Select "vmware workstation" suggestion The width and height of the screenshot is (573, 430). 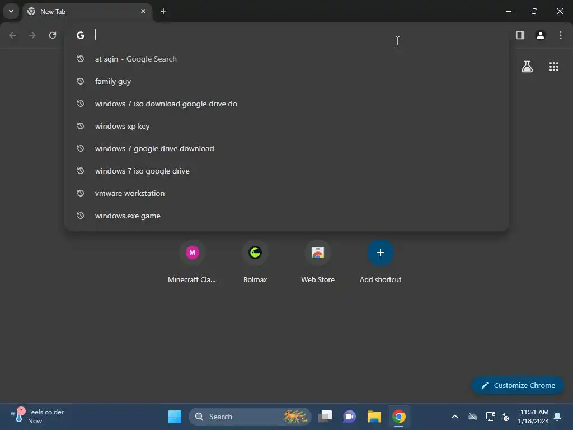286,193
